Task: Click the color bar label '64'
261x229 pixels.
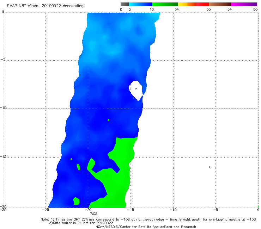Action: point(230,9)
